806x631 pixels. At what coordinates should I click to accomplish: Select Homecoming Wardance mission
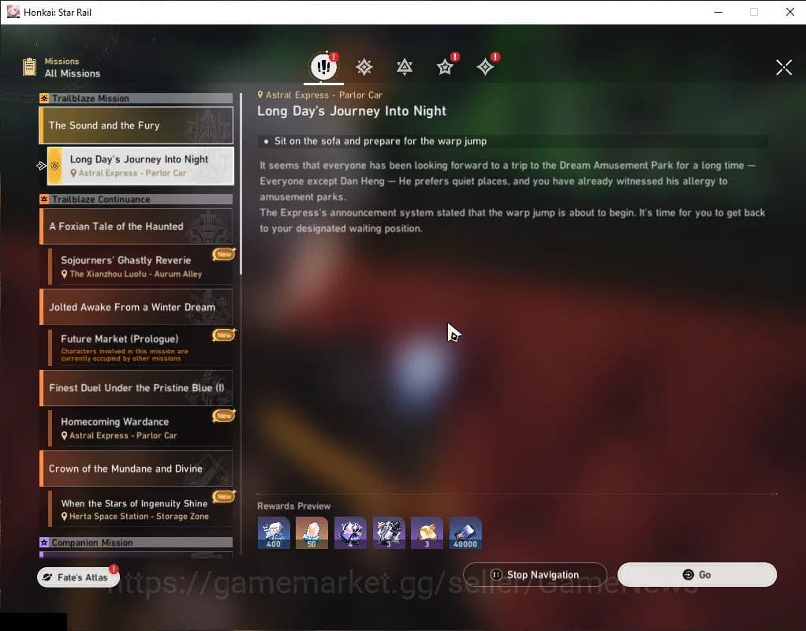(x=140, y=428)
